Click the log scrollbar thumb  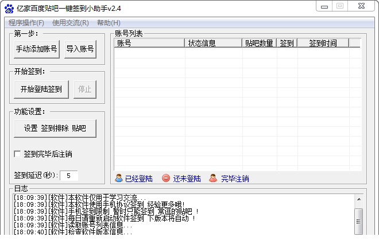pos(359,221)
